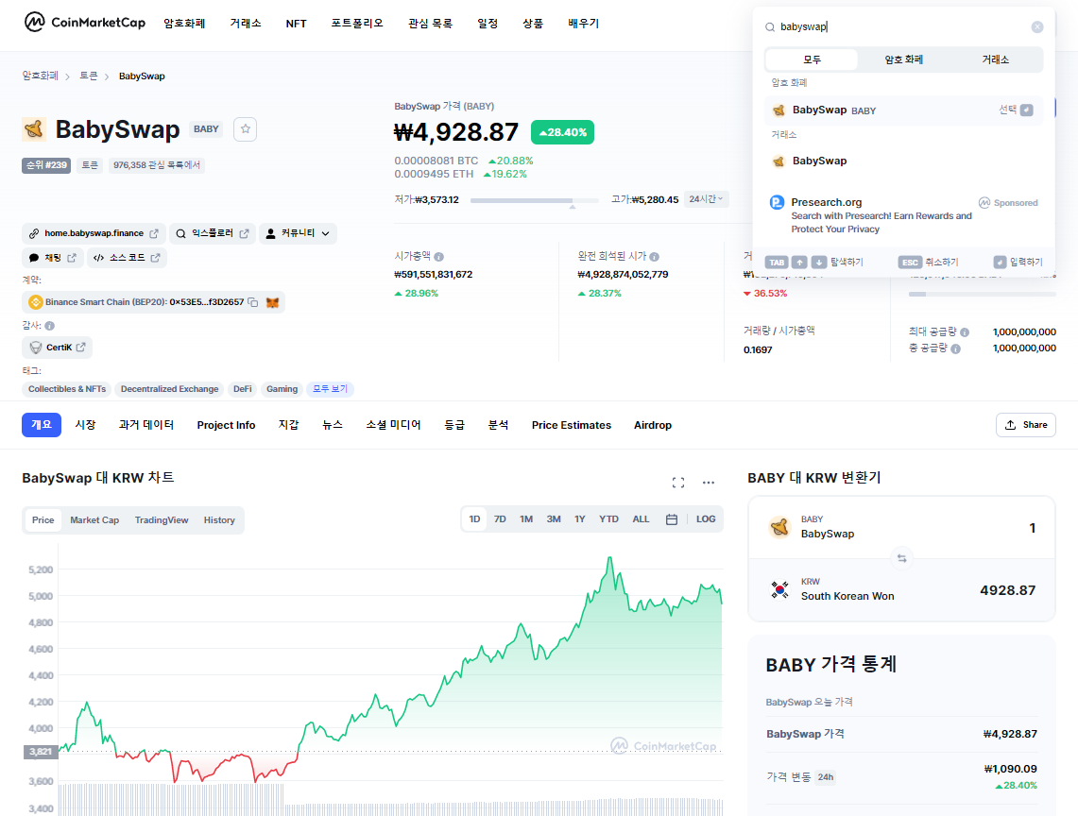Click the CoinMarketCap logo

(x=85, y=23)
